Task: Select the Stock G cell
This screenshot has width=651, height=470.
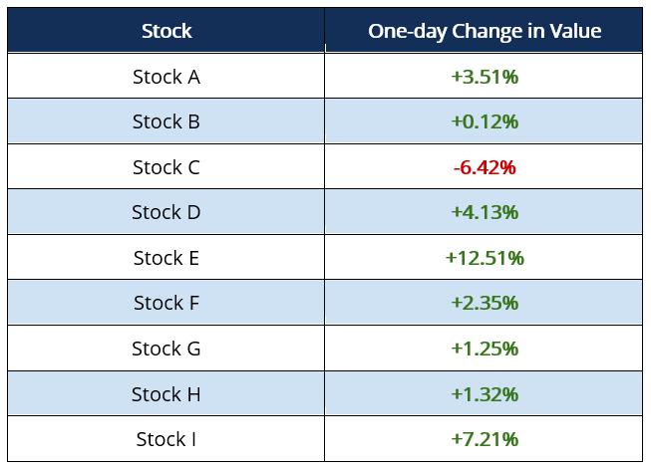Action: pos(166,349)
